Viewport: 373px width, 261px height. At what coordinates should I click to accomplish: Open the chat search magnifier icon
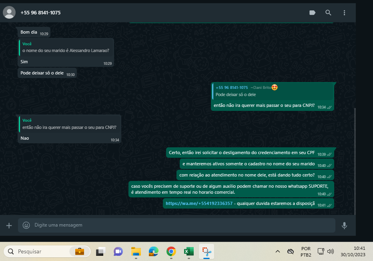(328, 13)
